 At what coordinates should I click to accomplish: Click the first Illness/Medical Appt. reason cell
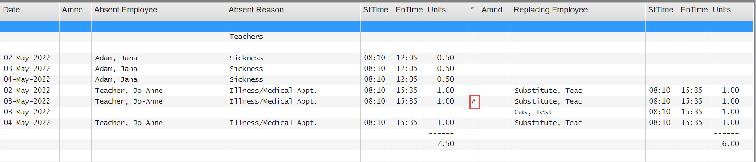click(273, 91)
